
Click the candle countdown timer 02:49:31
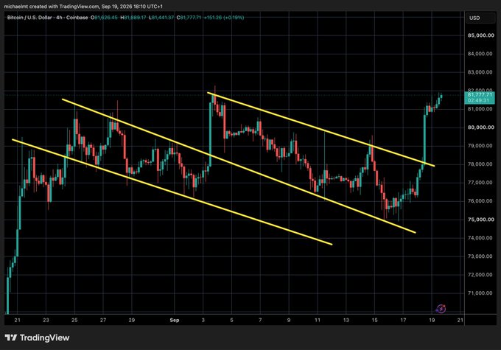click(478, 100)
